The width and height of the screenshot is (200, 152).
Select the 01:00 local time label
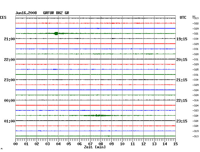tap(10, 121)
